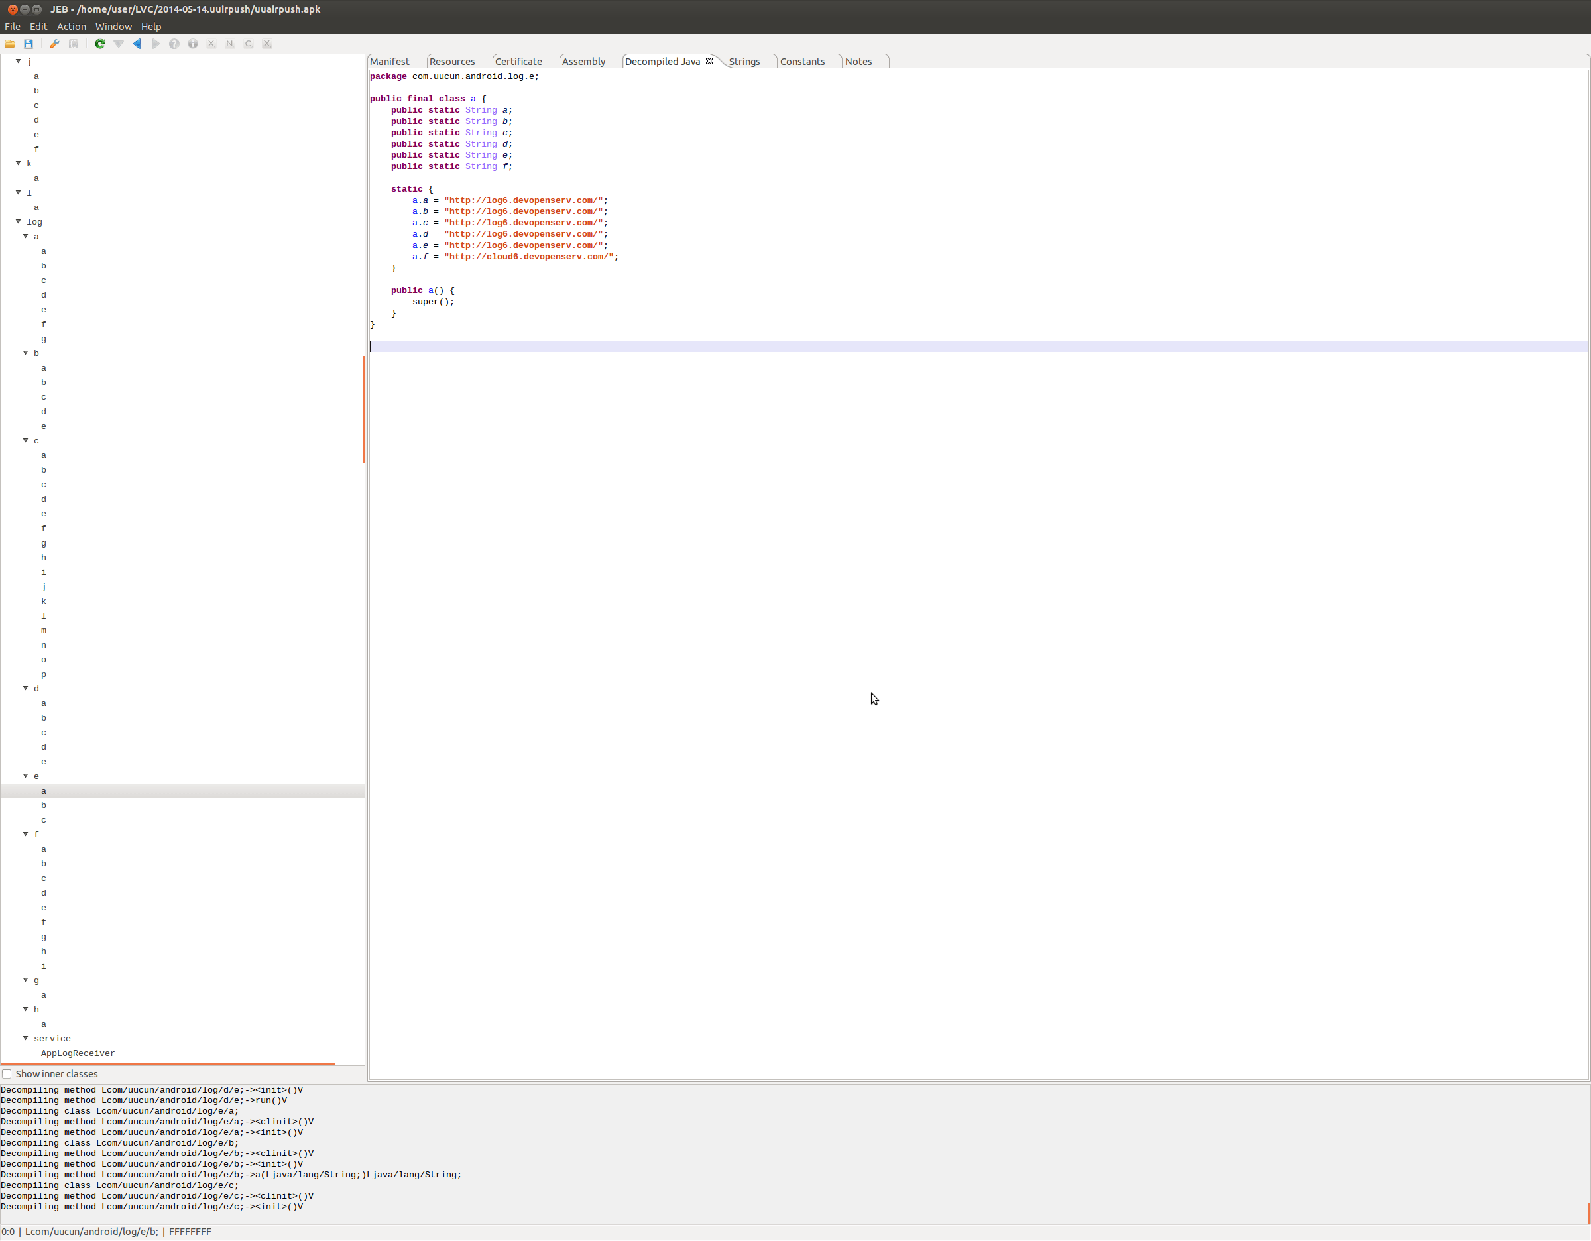Click the C comment toolbar icon
Image resolution: width=1591 pixels, height=1241 pixels.
click(249, 44)
